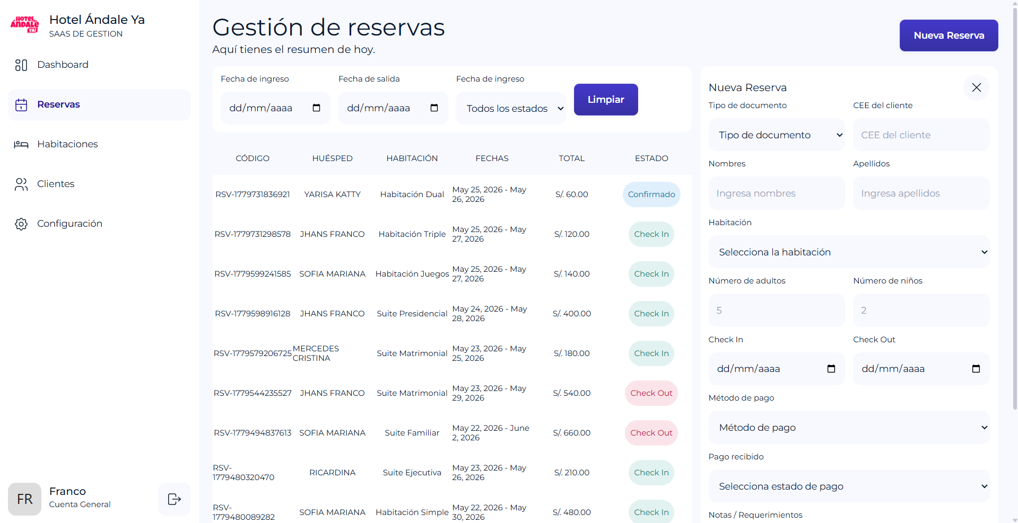Close the Nueva Reserva panel

tap(977, 87)
